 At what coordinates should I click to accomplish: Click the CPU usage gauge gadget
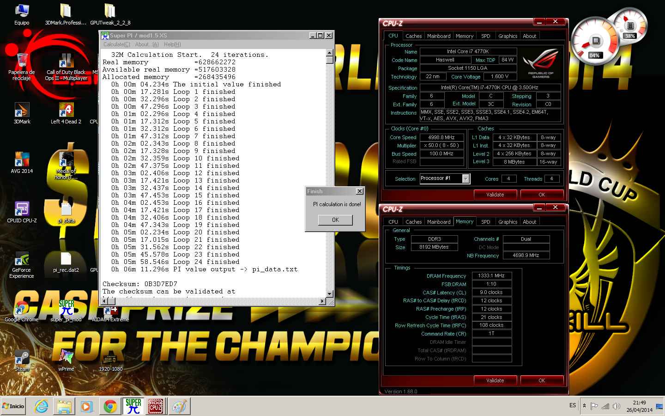[x=595, y=41]
